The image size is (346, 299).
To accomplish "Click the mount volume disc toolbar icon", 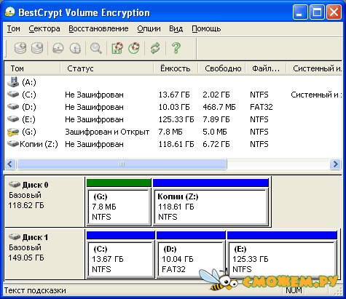I will tap(58, 48).
